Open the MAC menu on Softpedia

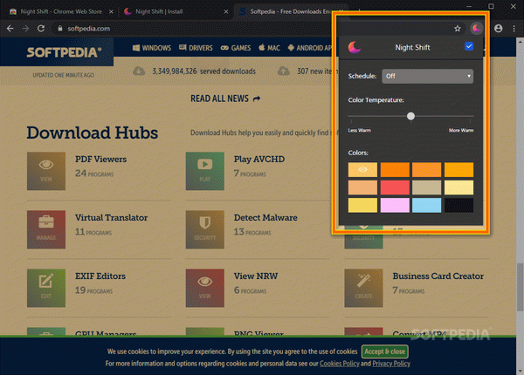[x=269, y=48]
